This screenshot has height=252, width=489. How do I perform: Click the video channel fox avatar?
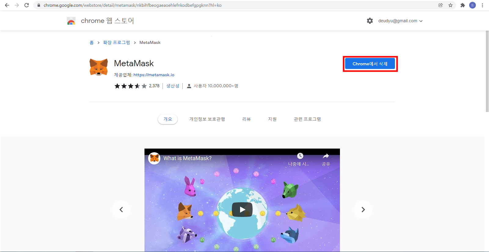click(x=154, y=158)
